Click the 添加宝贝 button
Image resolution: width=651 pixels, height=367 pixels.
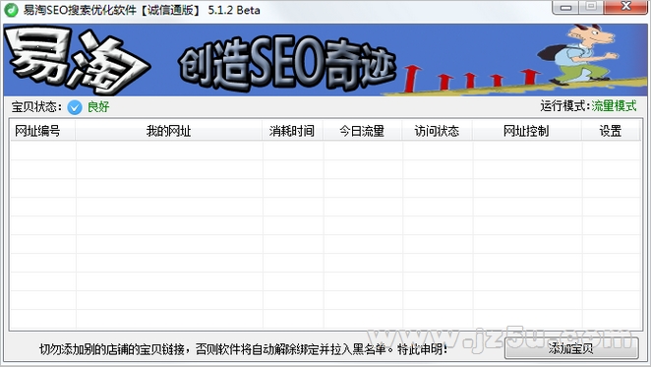571,348
